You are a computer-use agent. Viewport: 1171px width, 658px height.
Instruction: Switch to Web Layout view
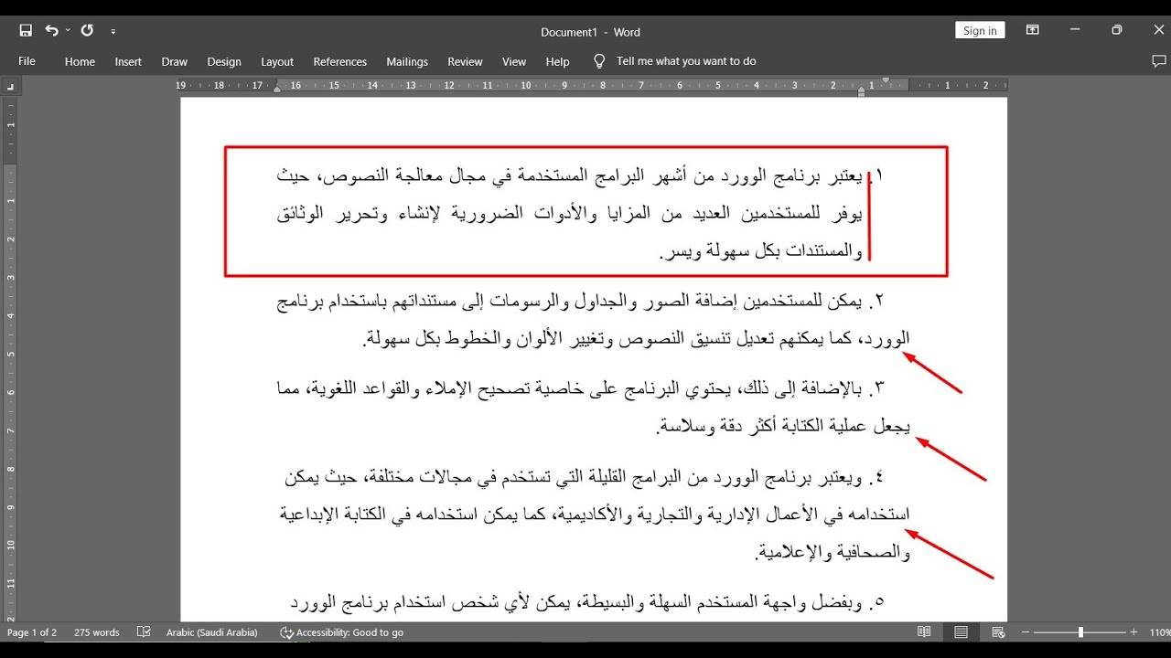point(998,632)
